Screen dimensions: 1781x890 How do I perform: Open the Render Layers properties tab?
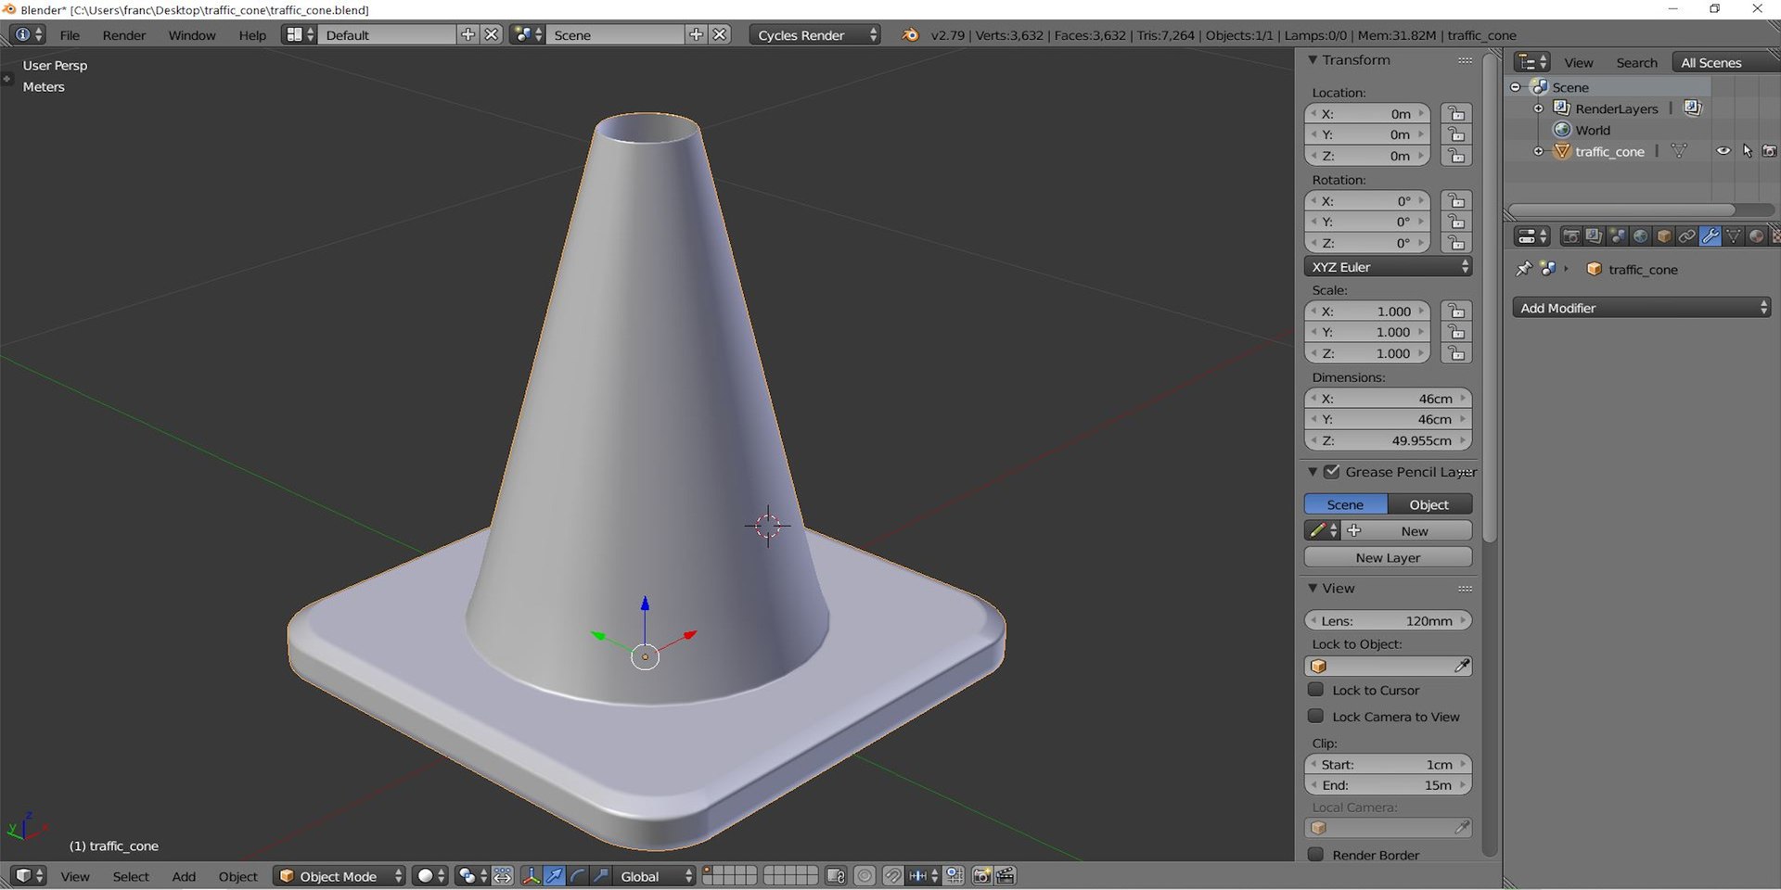coord(1594,236)
